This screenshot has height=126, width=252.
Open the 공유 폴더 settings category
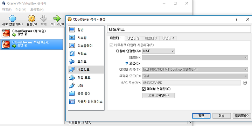tap(86, 93)
